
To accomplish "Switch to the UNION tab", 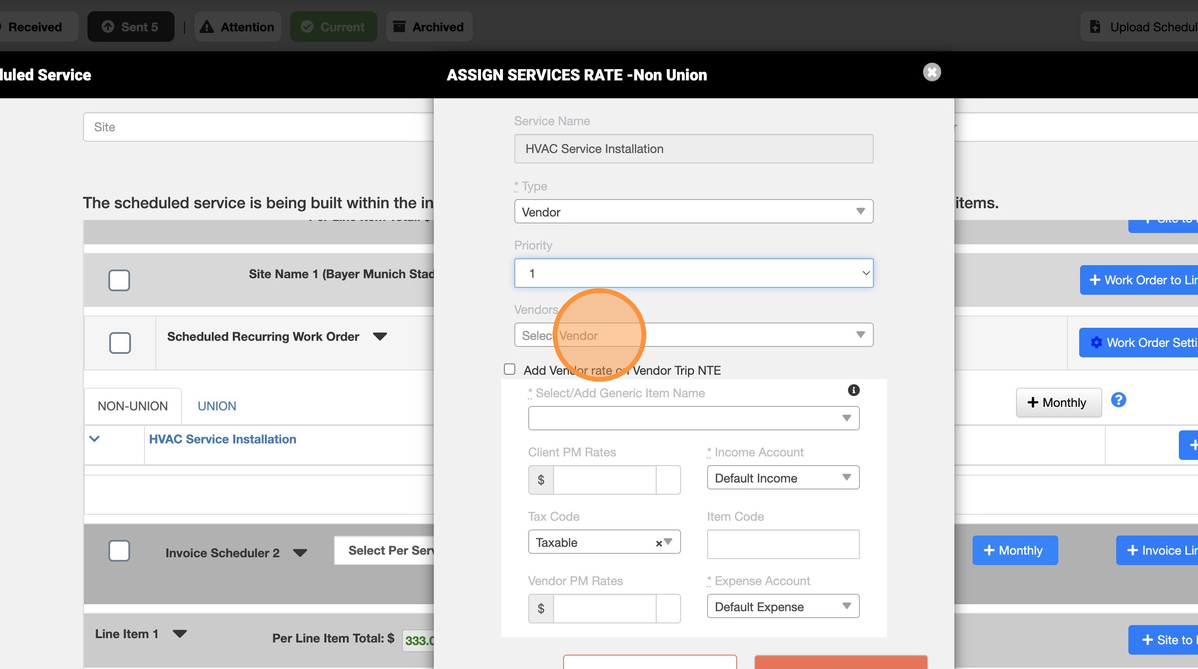I will tap(217, 406).
